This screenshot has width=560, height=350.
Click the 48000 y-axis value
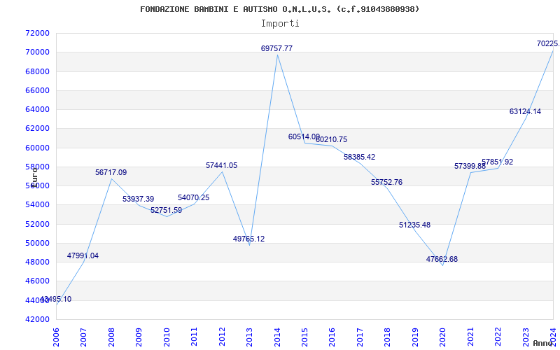pyautogui.click(x=38, y=262)
